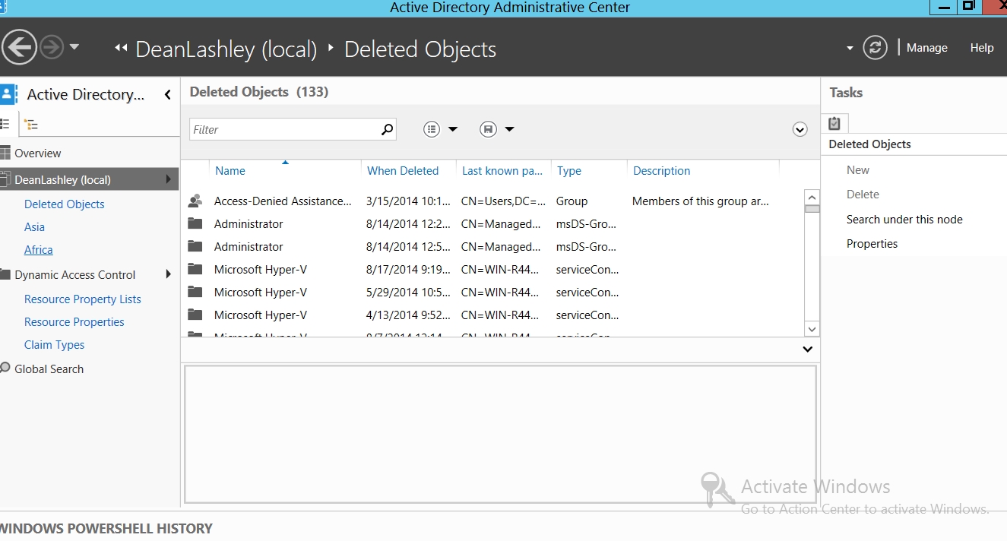Viewport: 1007px width, 541px height.
Task: Expand Dynamic Access Control submenu arrow
Action: coord(168,274)
